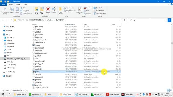Screen dimensions: 173x97
Task: Create a New folder from ribbon
Action: (x=61, y=11)
